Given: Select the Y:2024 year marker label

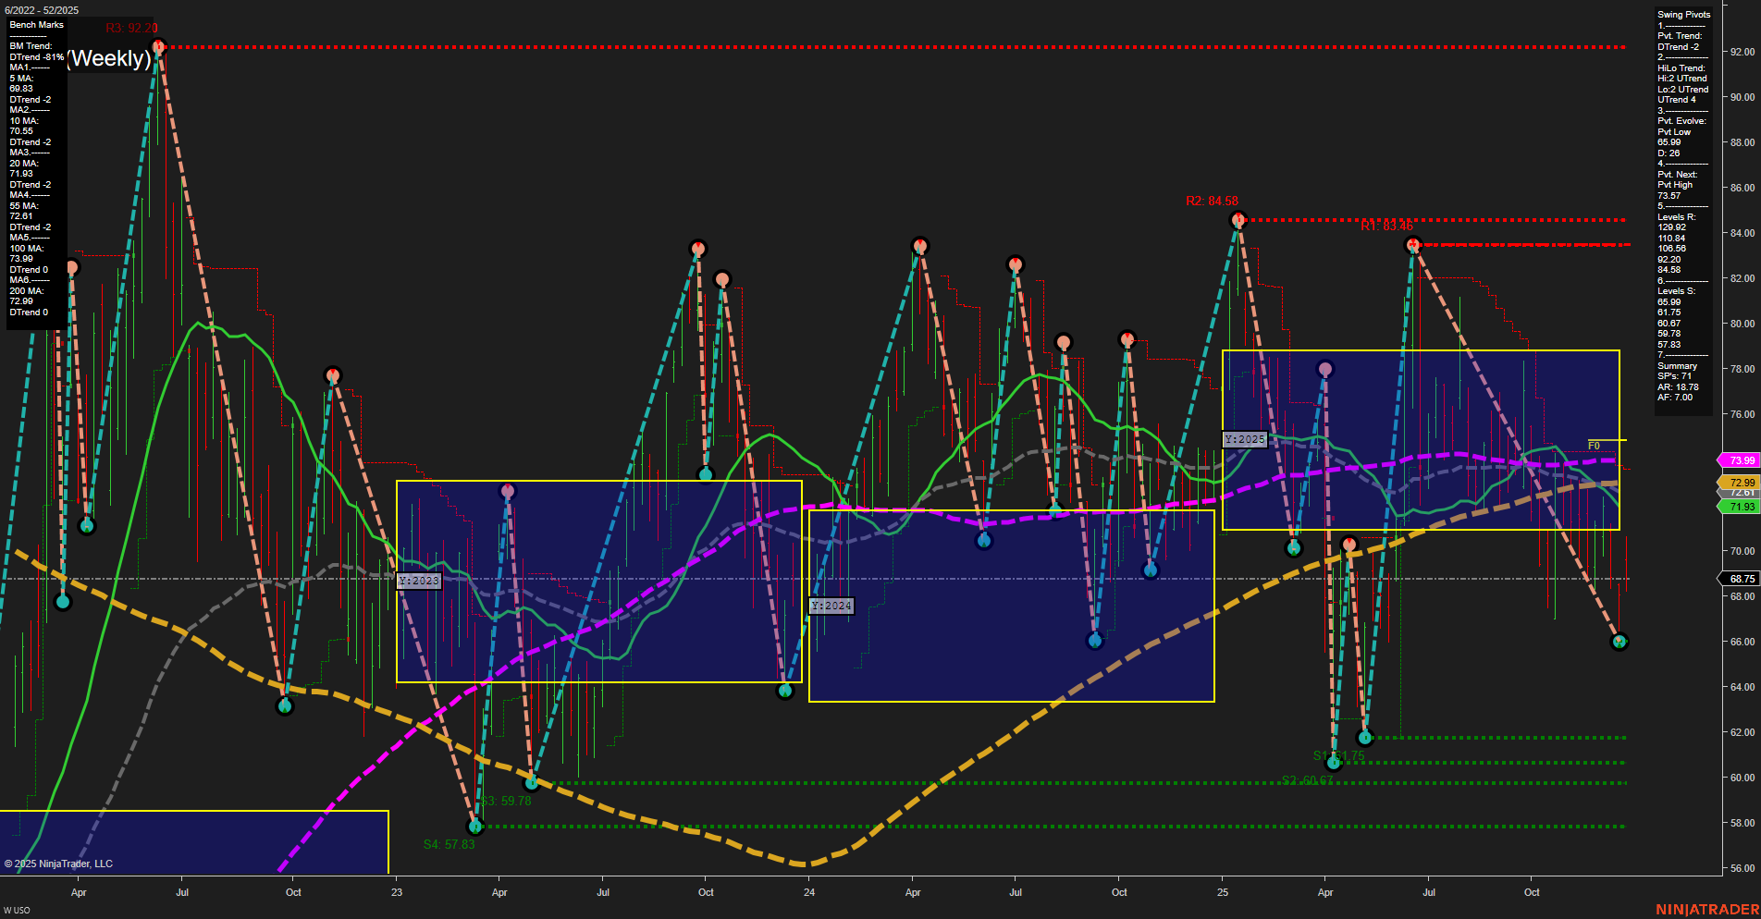Looking at the screenshot, I should pos(831,604).
